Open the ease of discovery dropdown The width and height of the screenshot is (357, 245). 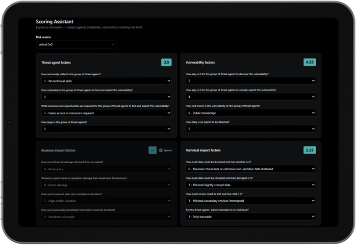point(251,81)
